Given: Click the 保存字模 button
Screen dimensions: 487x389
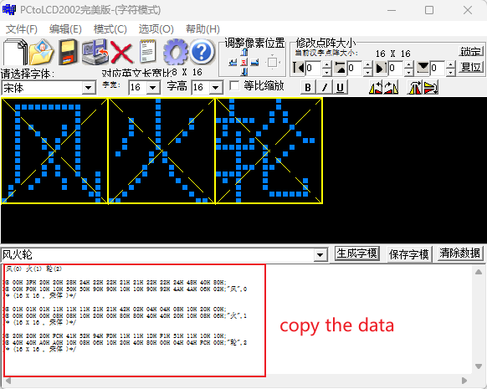Looking at the screenshot, I should click(x=408, y=254).
